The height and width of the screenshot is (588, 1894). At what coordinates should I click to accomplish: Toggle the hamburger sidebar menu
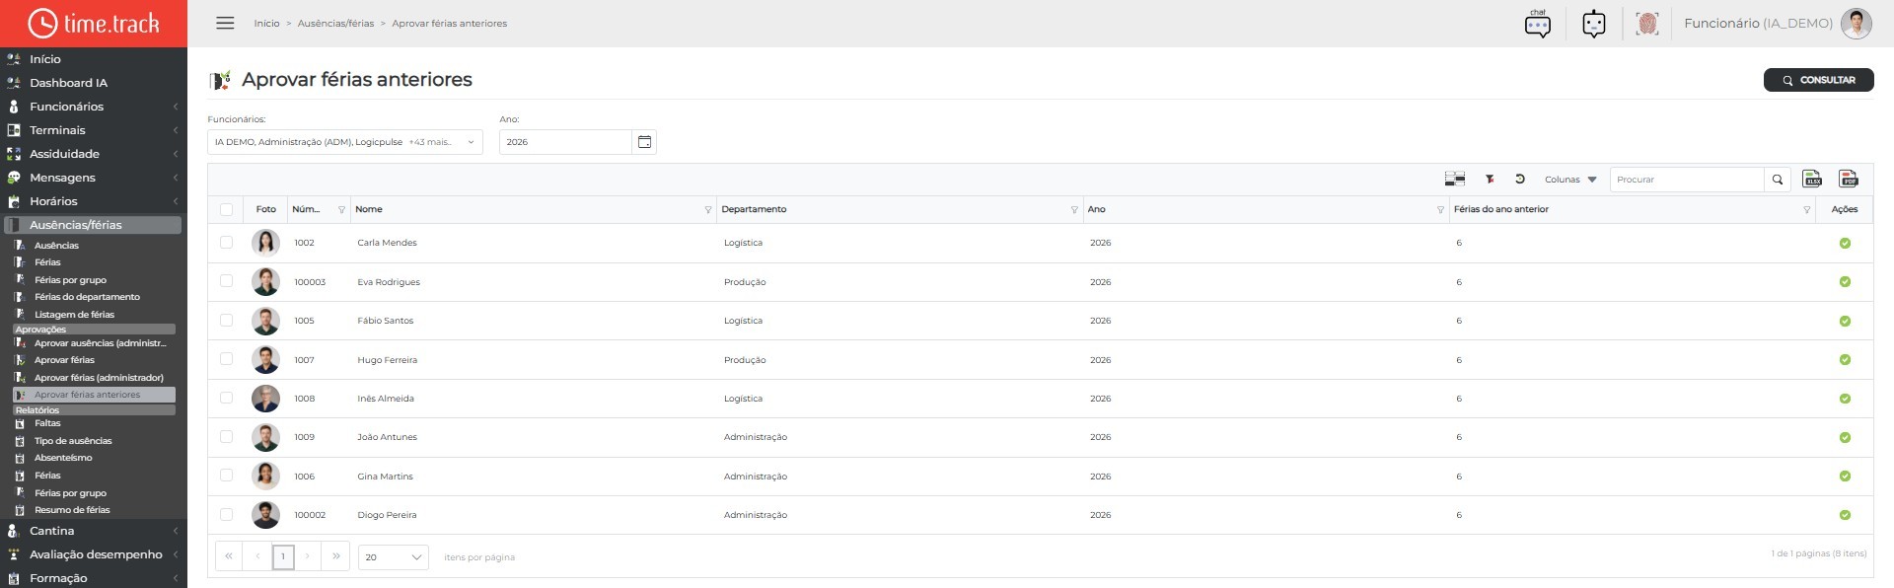click(225, 23)
